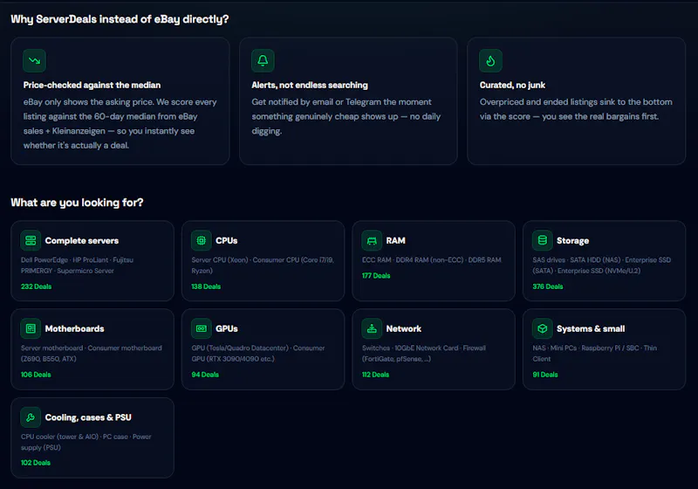The width and height of the screenshot is (698, 489).
Task: Click the Switches · 10GbE Network Card description
Action: point(424,353)
